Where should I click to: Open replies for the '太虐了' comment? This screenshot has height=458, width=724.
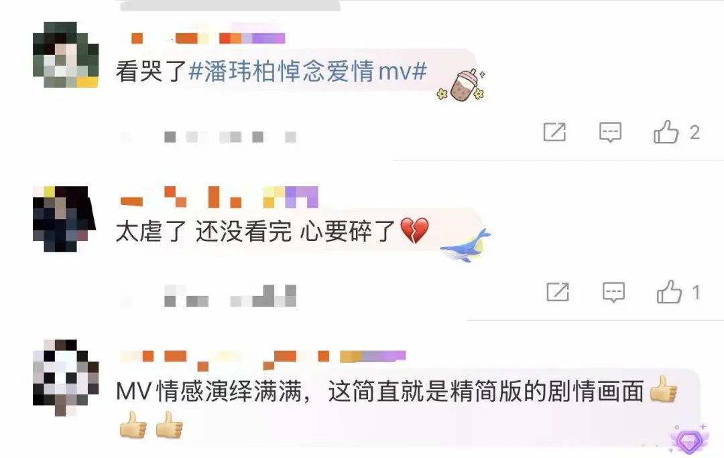coord(613,292)
